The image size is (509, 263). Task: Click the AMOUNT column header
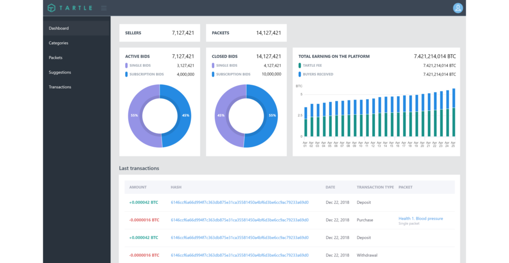[138, 187]
